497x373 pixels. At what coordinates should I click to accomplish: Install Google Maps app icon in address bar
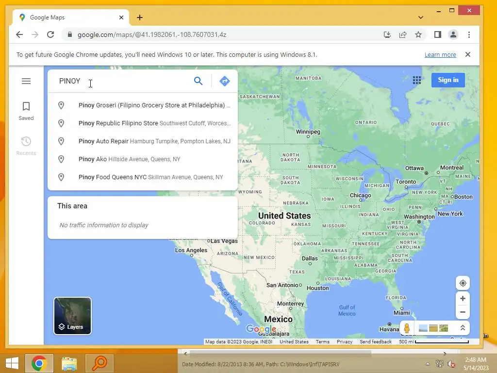[387, 34]
